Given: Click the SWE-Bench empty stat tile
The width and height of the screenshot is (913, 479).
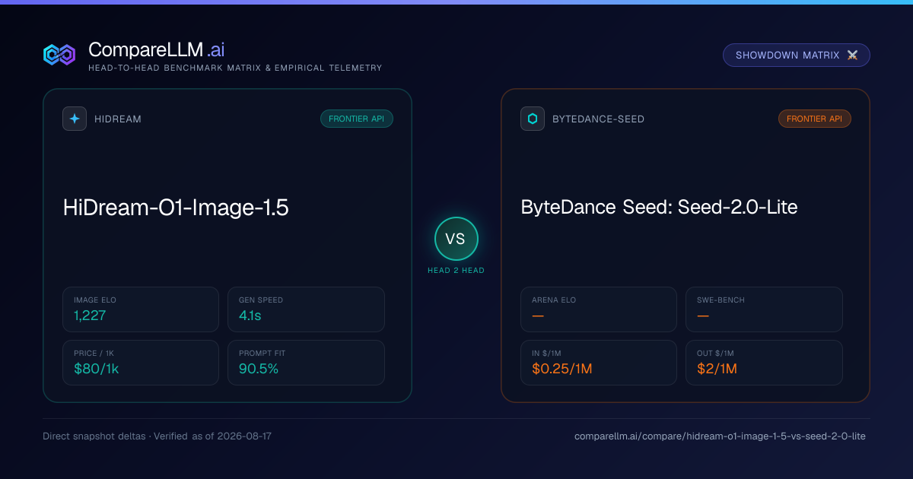Looking at the screenshot, I should [x=764, y=309].
